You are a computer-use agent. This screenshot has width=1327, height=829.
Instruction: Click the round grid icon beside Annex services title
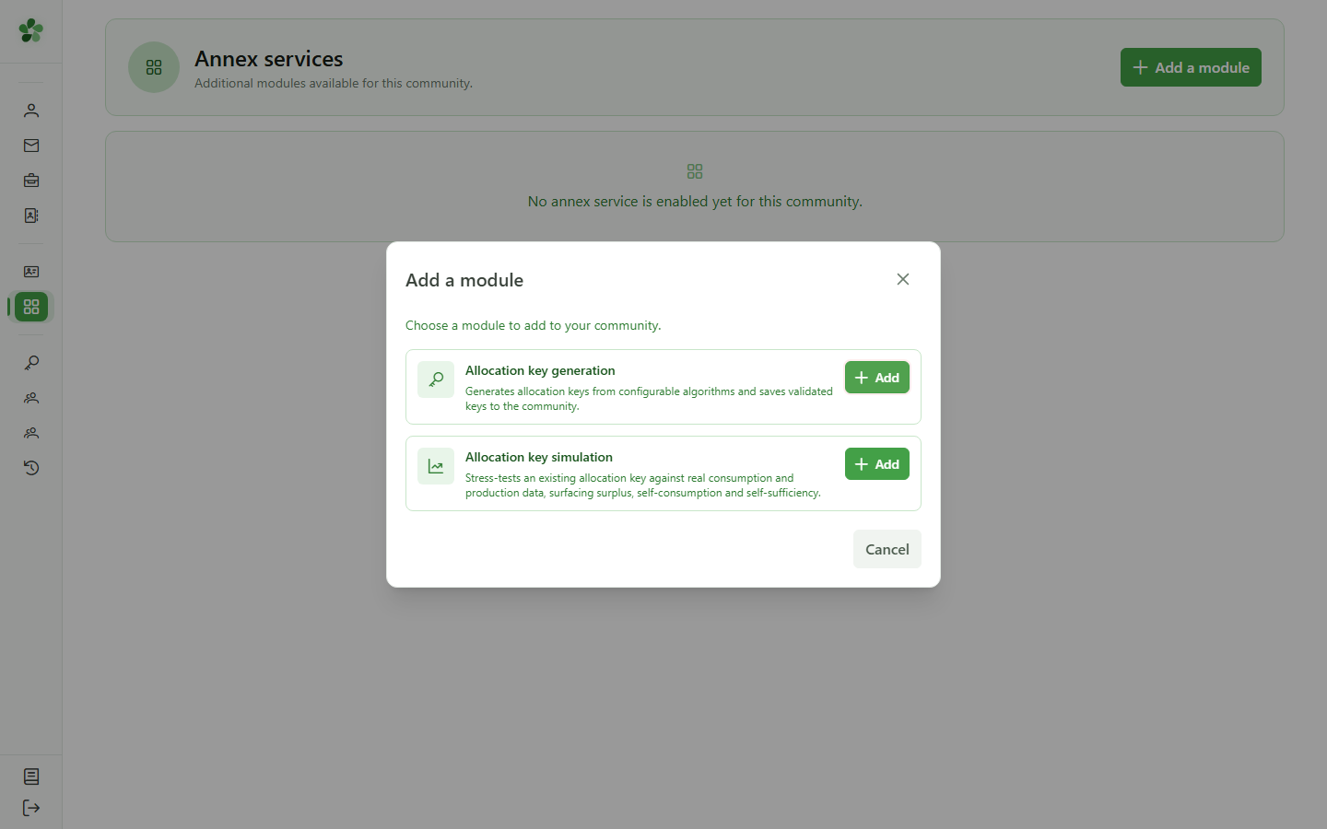pos(154,67)
